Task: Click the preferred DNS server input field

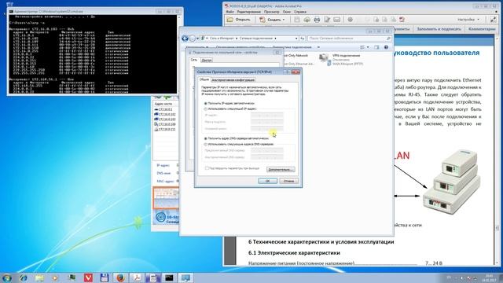Action: point(267,150)
